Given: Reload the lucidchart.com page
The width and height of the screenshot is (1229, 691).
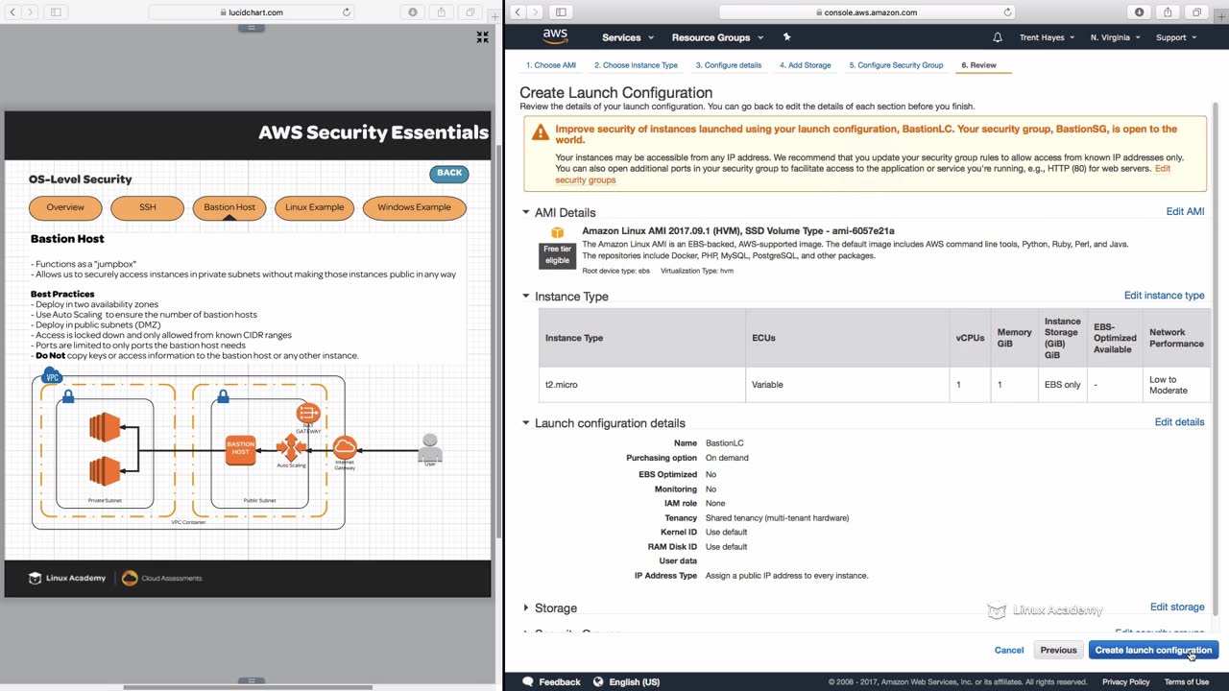Looking at the screenshot, I should (x=347, y=12).
